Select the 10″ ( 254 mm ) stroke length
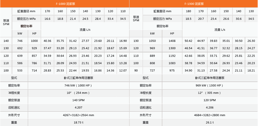The width and height of the screenshot is (258, 126). coord(78,93)
